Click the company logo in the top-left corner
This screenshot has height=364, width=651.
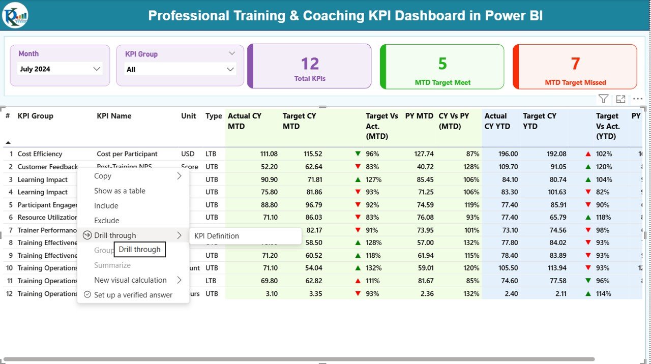15,15
